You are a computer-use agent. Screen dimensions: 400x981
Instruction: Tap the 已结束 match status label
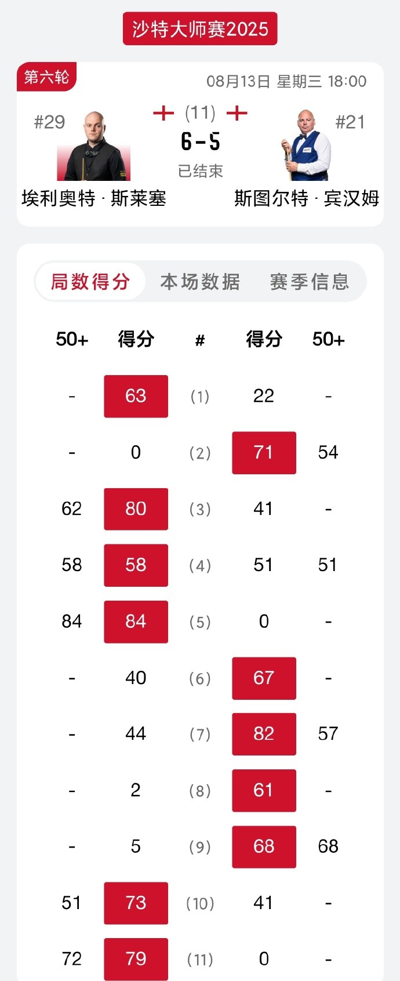[x=200, y=171]
